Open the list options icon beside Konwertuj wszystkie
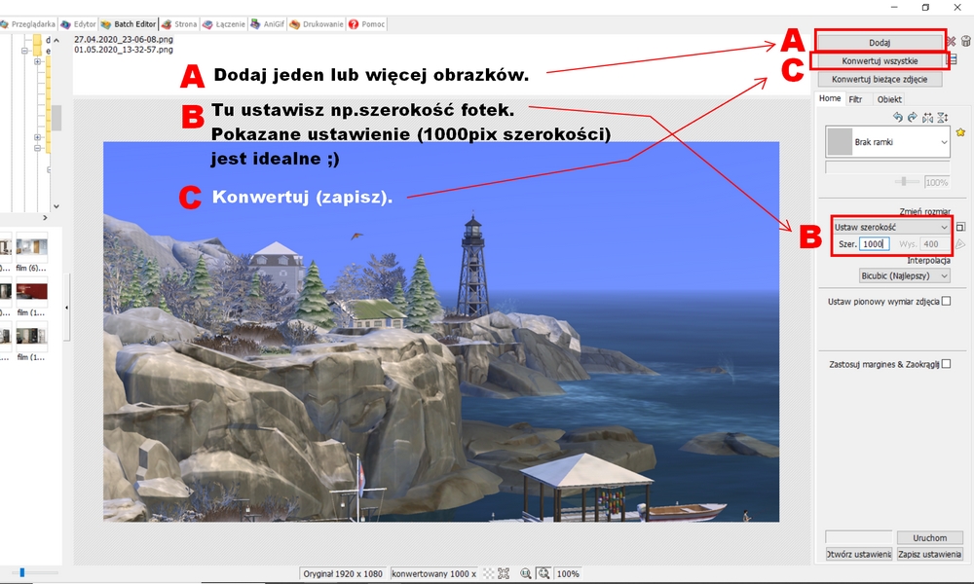This screenshot has height=584, width=974. click(953, 59)
